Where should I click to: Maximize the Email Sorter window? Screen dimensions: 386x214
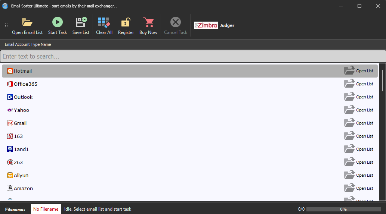click(x=359, y=6)
